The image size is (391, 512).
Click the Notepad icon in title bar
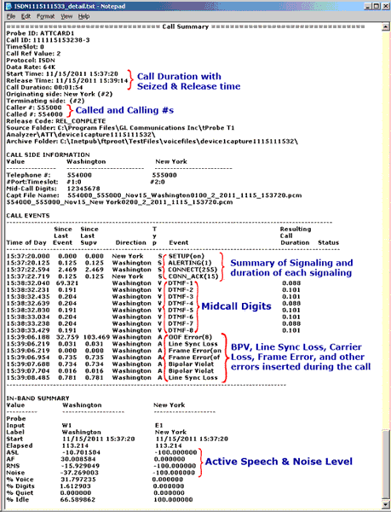click(9, 6)
